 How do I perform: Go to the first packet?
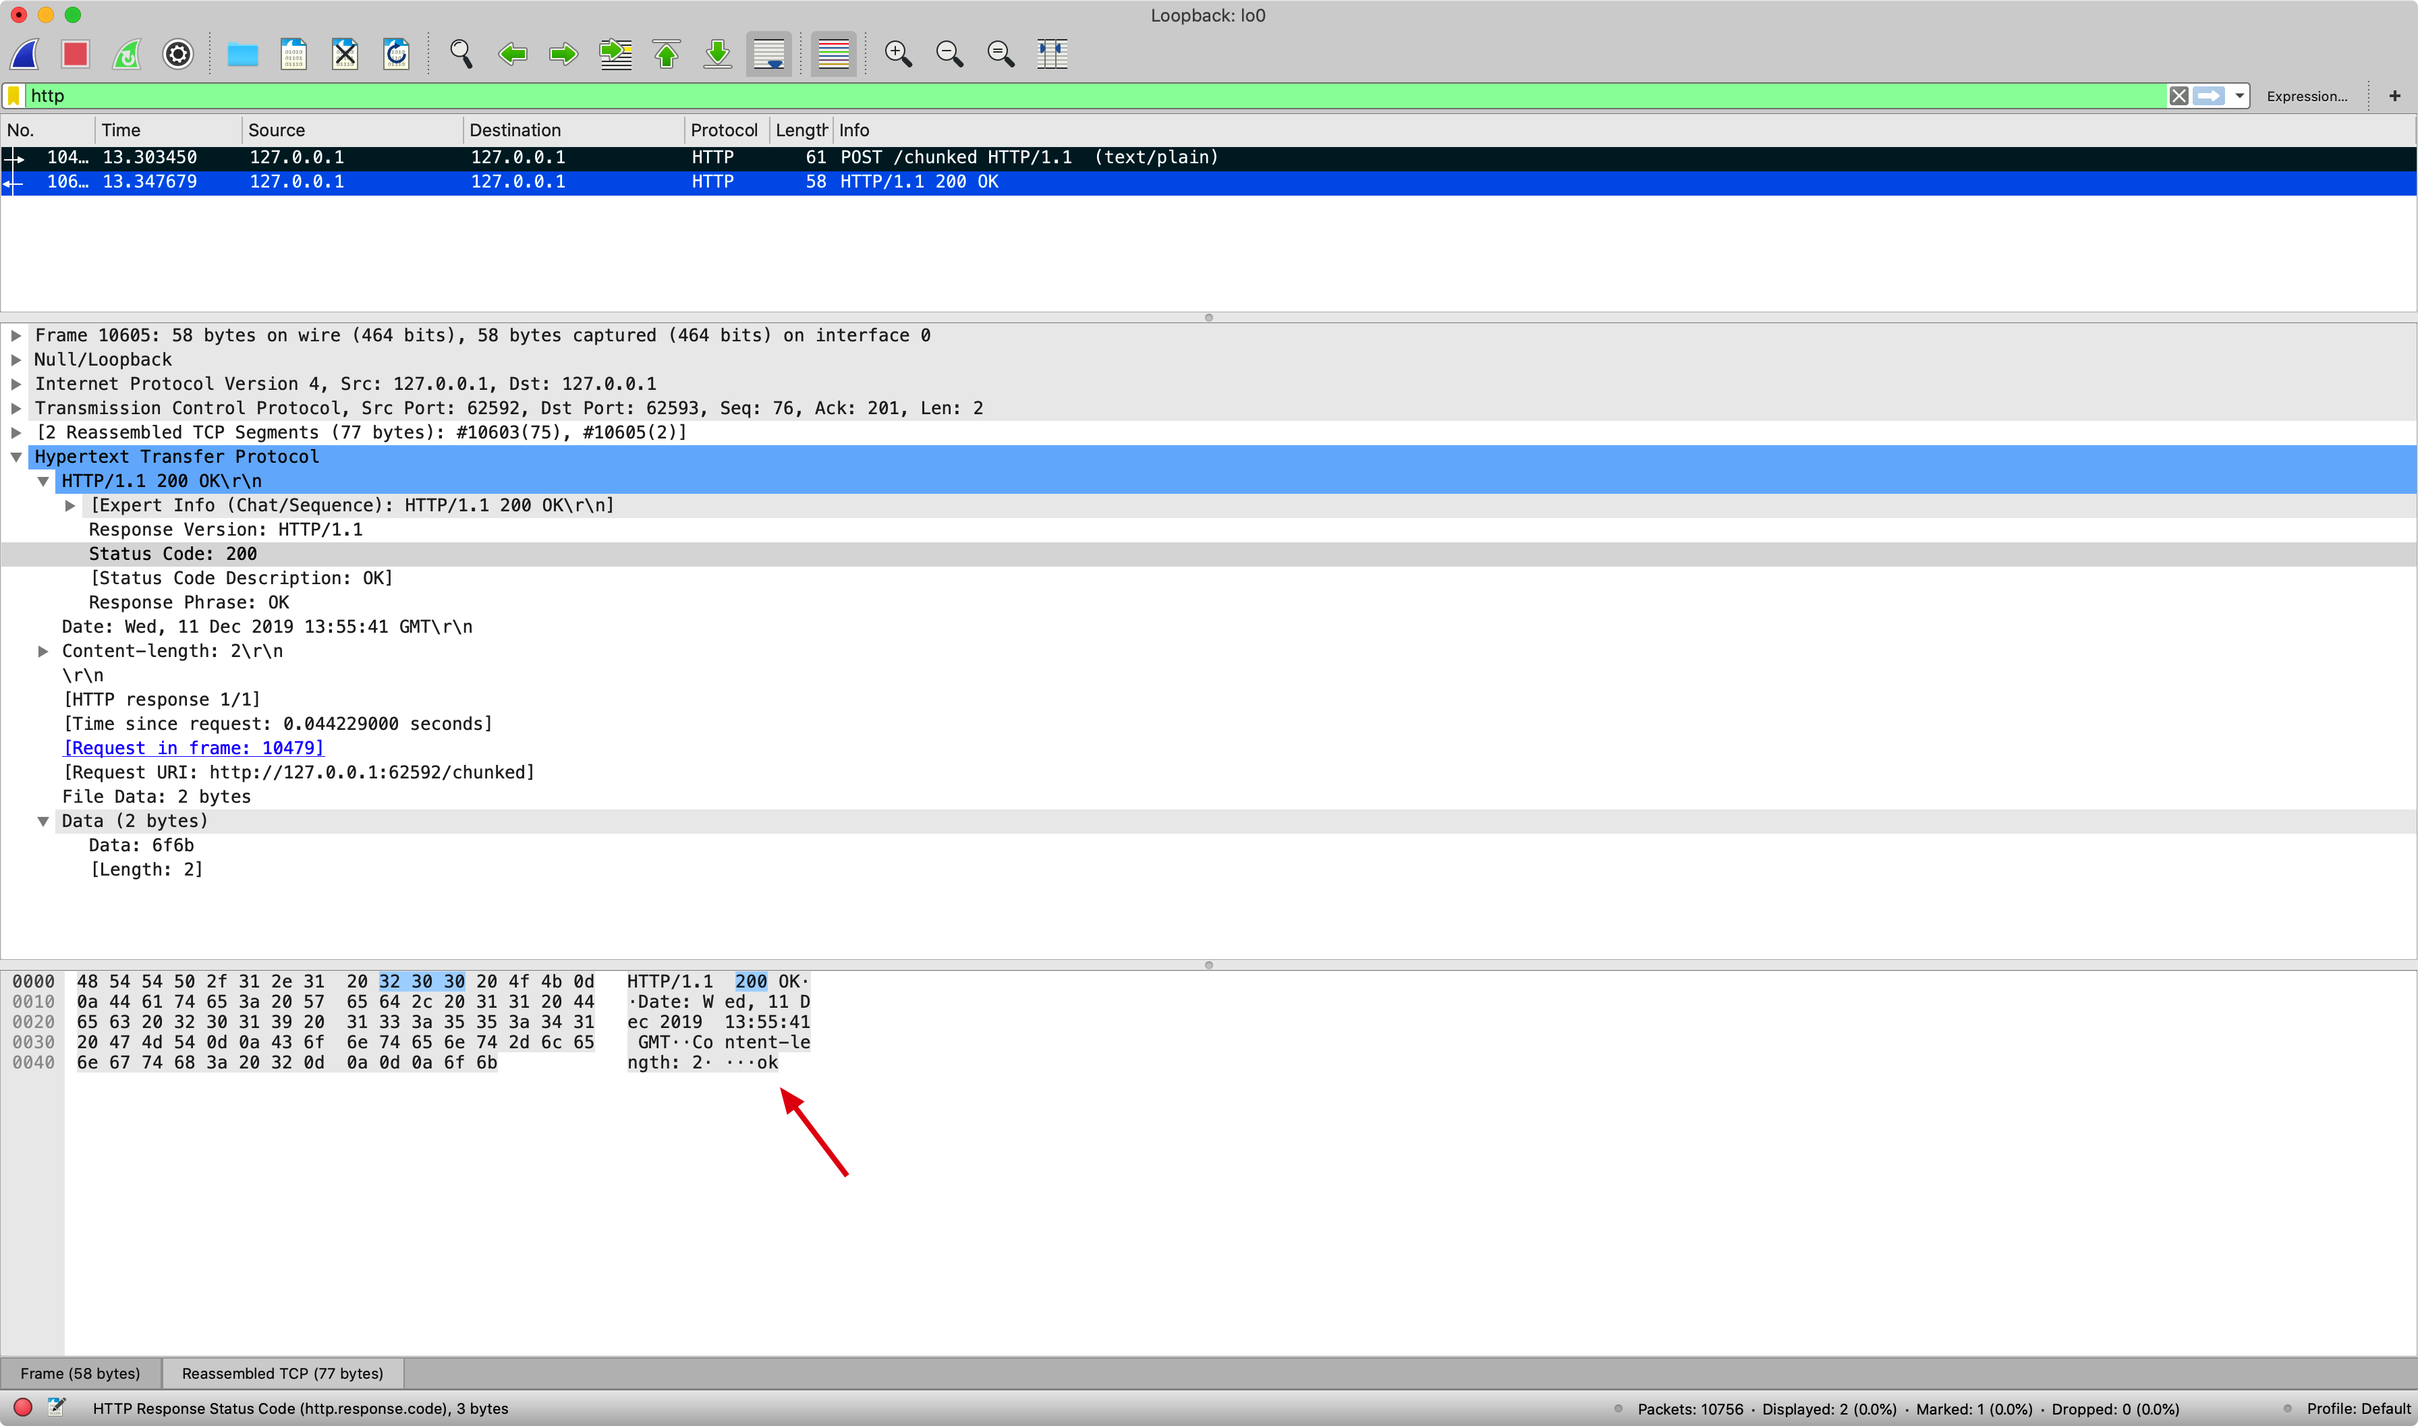tap(666, 54)
